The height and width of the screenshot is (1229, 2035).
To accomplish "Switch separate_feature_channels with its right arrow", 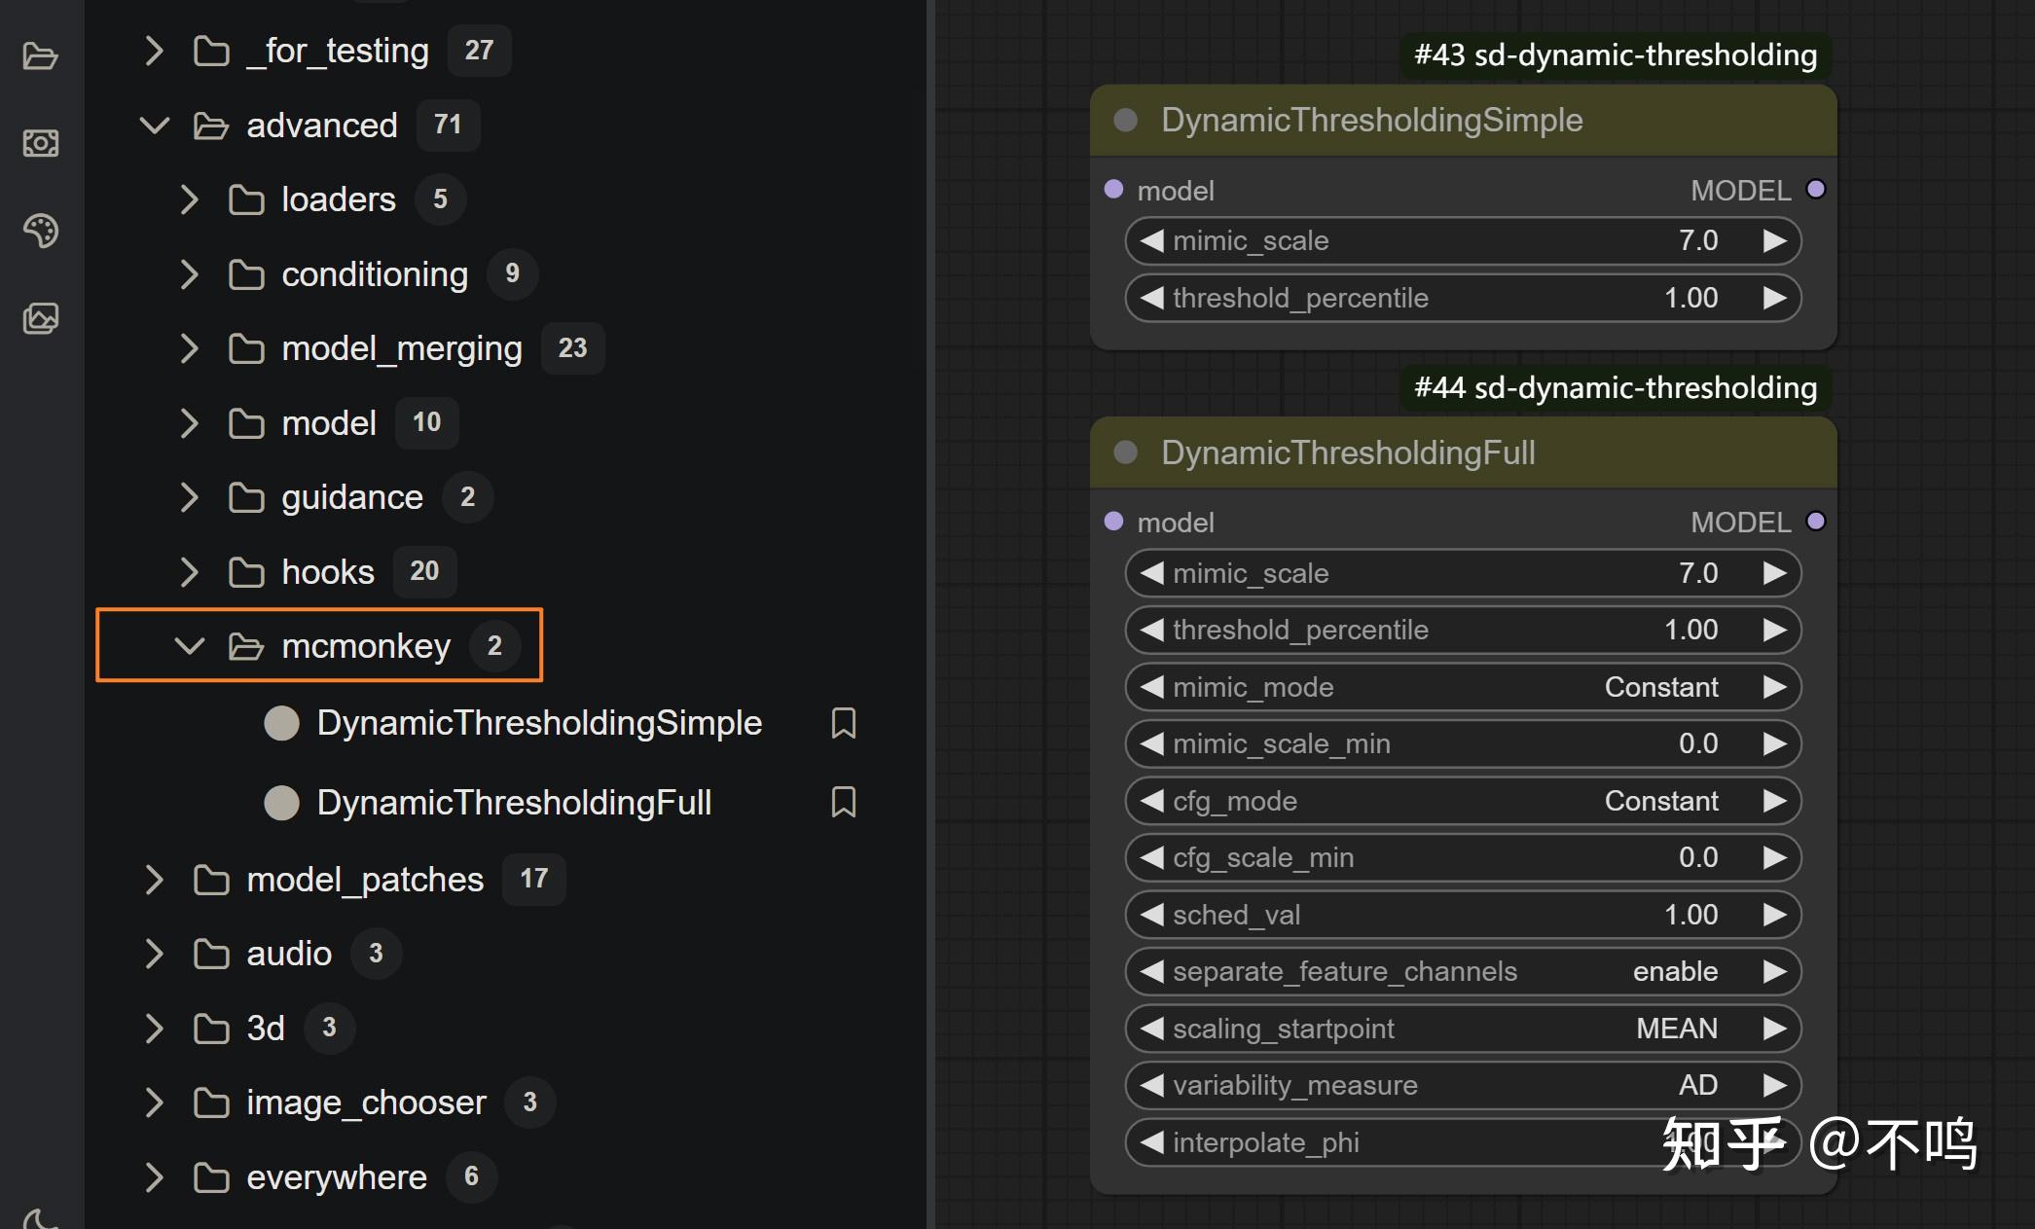I will point(1774,971).
